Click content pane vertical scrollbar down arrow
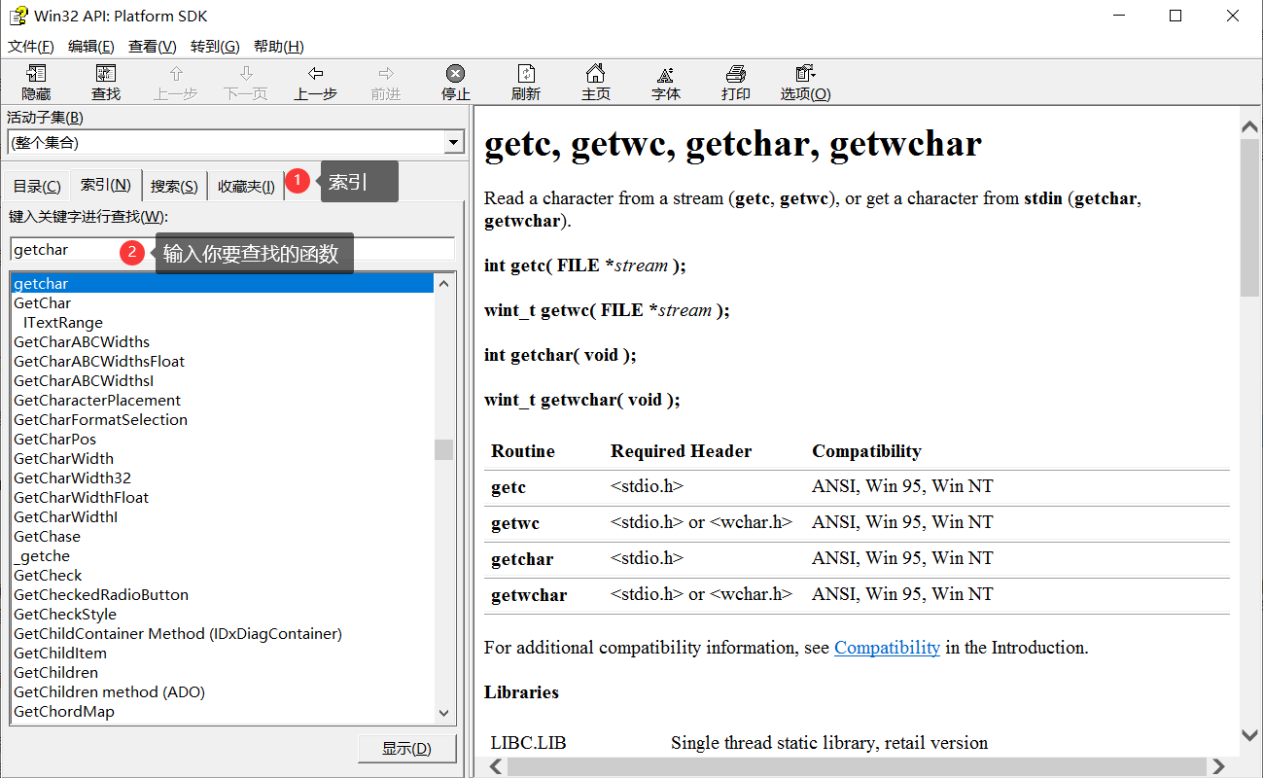This screenshot has height=778, width=1263. [x=1250, y=735]
